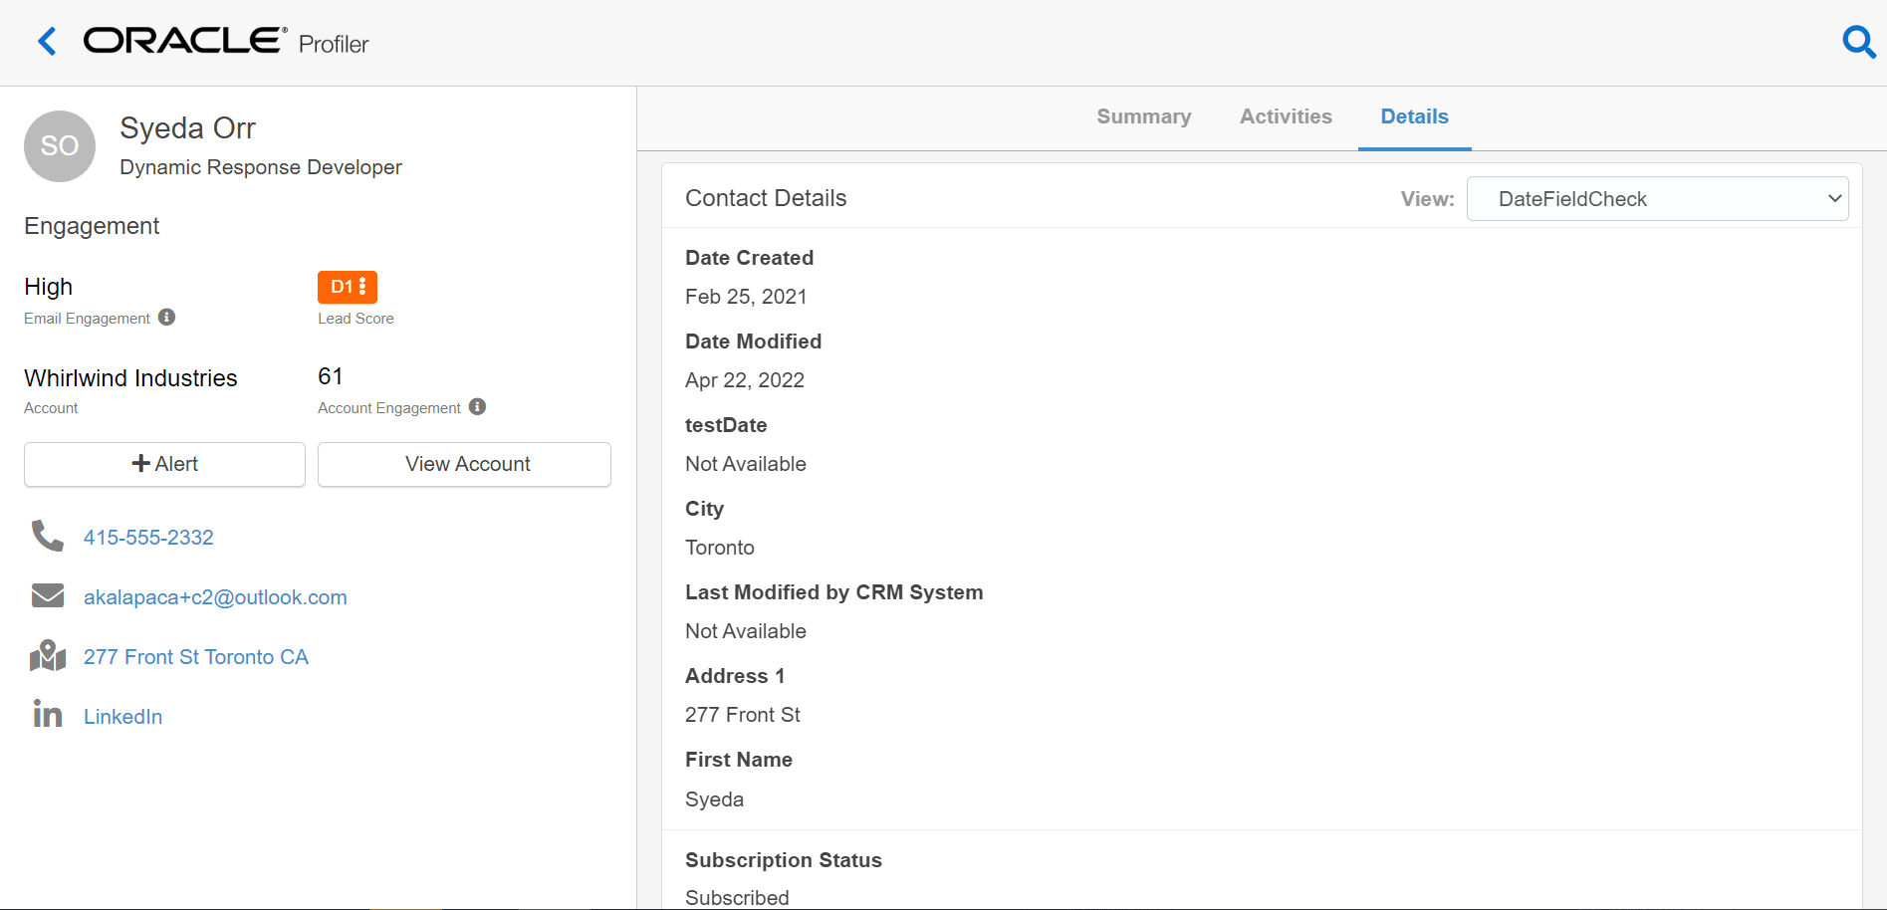Select the Details tab

point(1414,116)
